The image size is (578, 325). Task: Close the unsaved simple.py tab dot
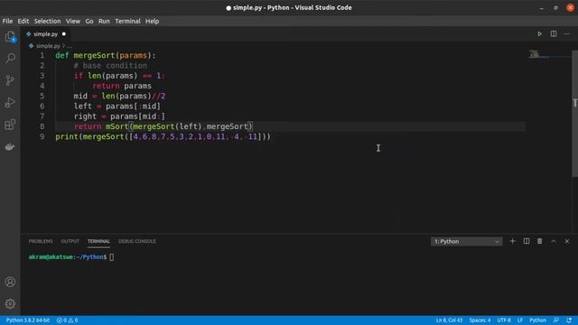tap(64, 34)
